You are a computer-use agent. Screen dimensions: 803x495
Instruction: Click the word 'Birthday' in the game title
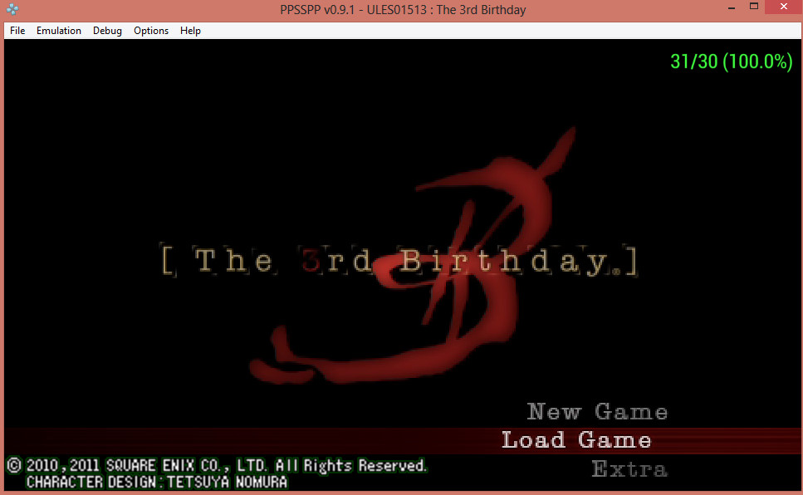515,262
